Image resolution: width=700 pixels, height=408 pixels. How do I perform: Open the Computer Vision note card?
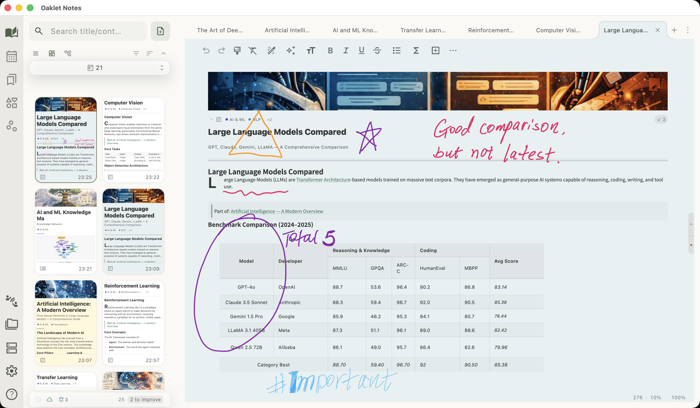tap(133, 140)
